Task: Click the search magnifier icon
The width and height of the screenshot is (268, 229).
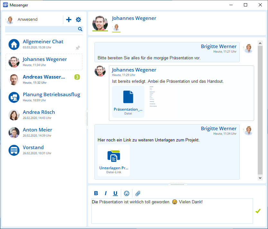Action: (x=80, y=29)
